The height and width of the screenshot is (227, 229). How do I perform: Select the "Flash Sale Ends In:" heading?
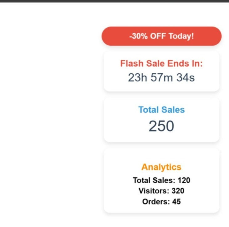pyautogui.click(x=161, y=64)
